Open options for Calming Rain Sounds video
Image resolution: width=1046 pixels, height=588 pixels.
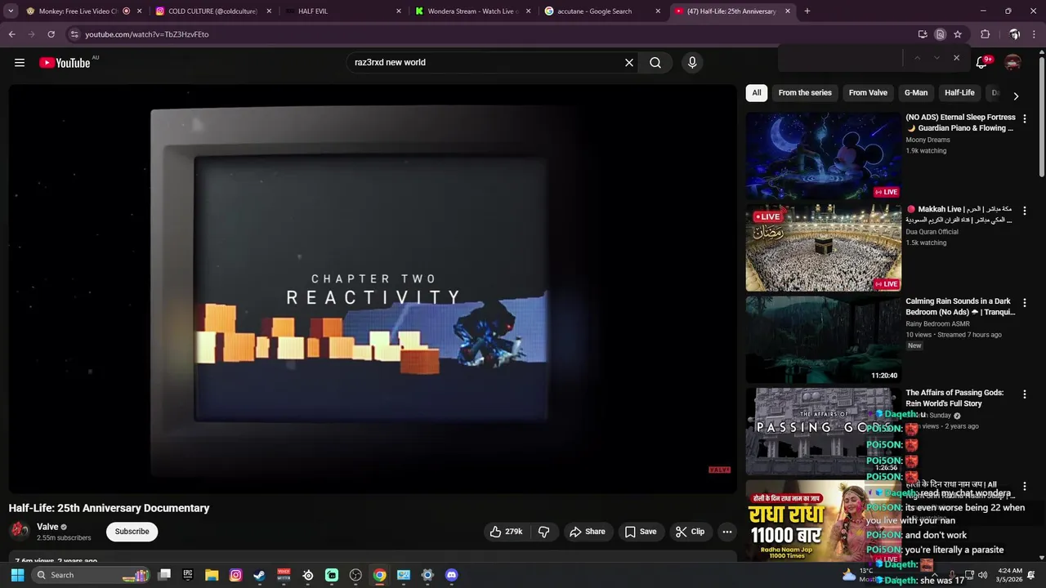click(x=1024, y=302)
